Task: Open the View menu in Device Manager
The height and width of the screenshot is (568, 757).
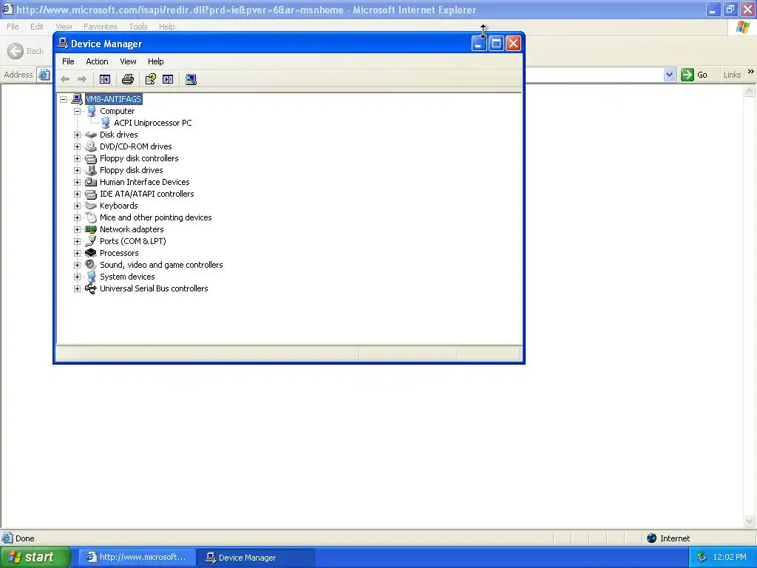Action: click(128, 61)
